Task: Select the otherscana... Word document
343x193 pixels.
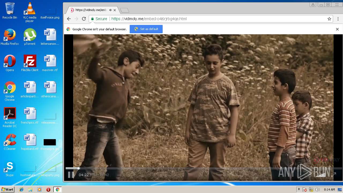Action: point(50,90)
